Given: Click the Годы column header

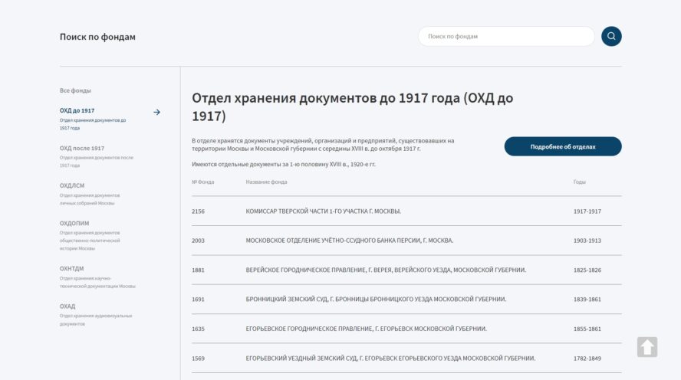Looking at the screenshot, I should [579, 182].
